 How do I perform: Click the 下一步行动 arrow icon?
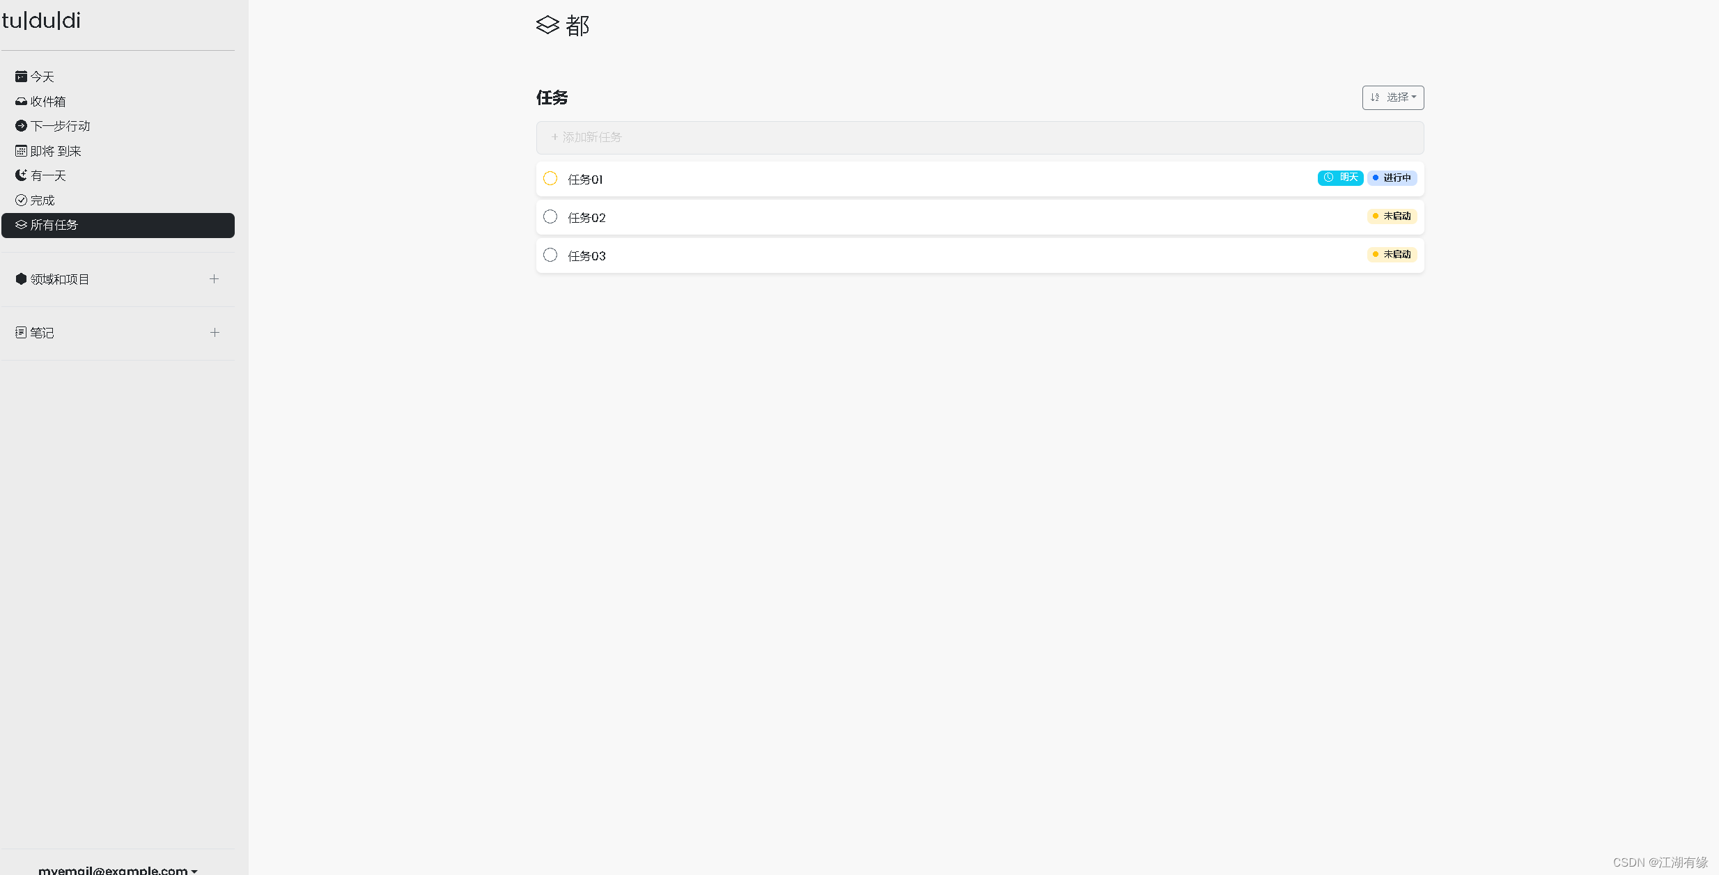(x=21, y=126)
